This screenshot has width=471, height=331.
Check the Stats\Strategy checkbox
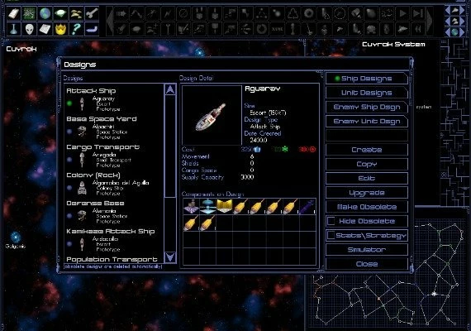(331, 235)
